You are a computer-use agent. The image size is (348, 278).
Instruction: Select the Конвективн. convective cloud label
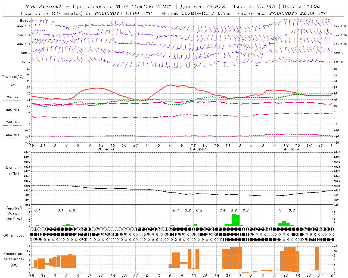[14, 254]
